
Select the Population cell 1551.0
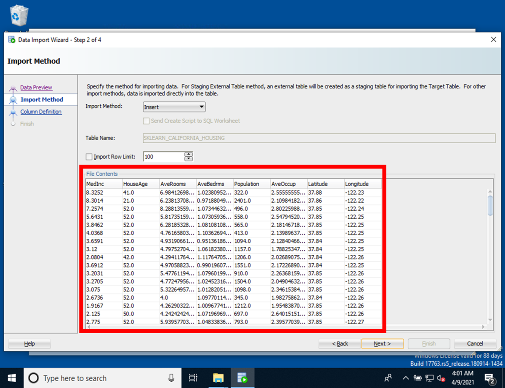[x=252, y=265]
